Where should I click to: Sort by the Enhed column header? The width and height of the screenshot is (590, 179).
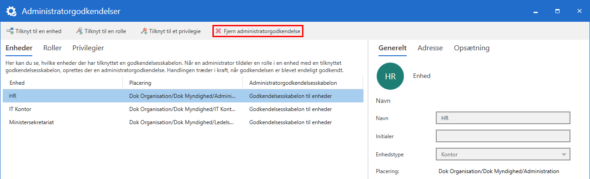tap(63, 83)
